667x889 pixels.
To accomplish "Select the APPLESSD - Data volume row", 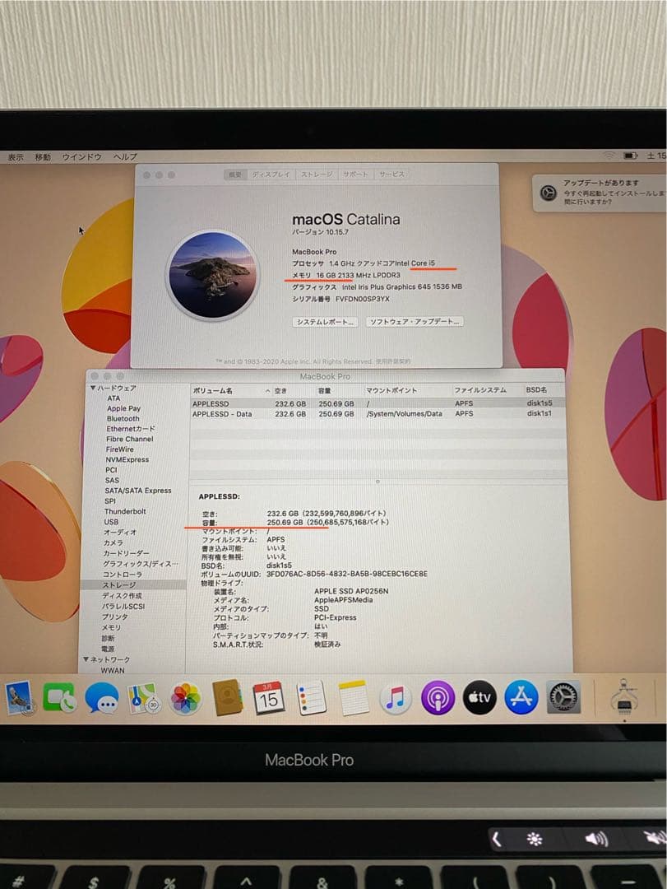I will 378,414.
